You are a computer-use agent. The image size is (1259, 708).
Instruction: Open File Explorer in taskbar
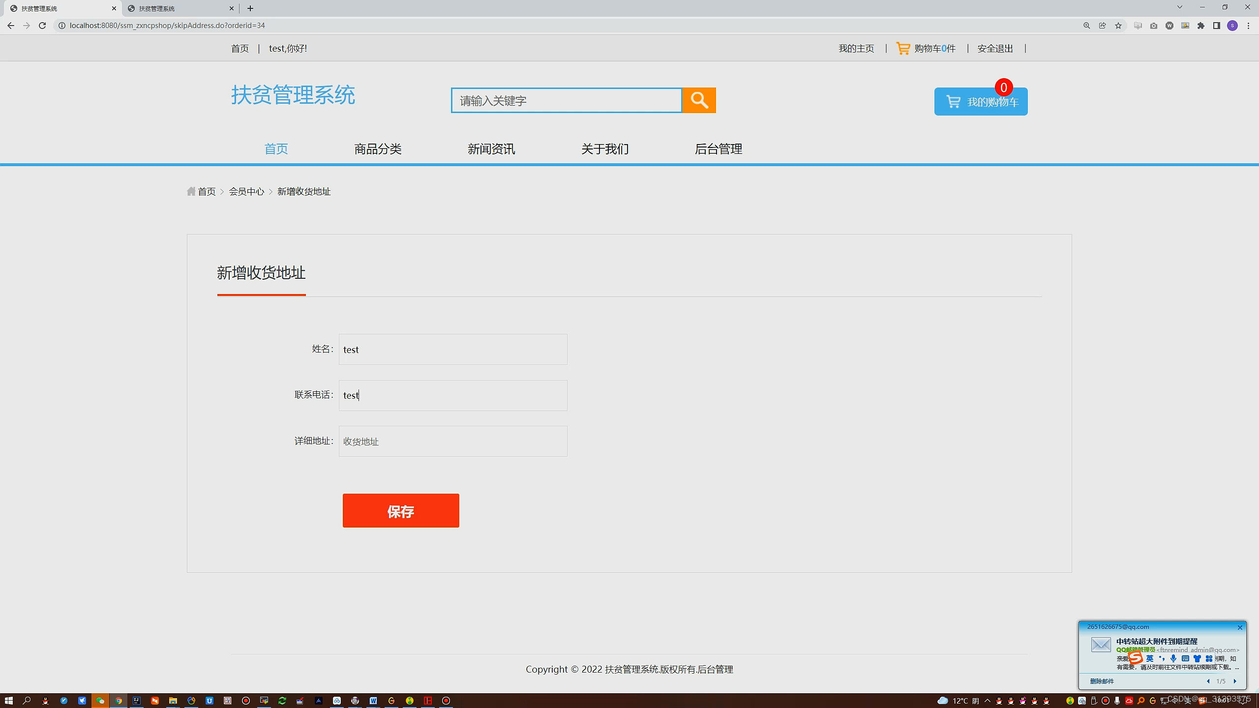coord(173,700)
